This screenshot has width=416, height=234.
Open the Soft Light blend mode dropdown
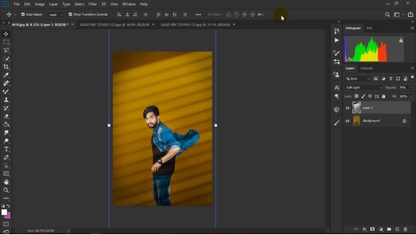[363, 88]
